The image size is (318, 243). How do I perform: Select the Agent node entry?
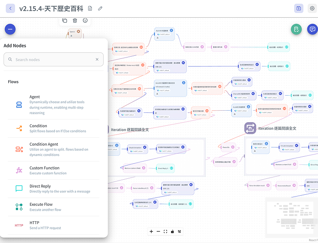point(53,104)
